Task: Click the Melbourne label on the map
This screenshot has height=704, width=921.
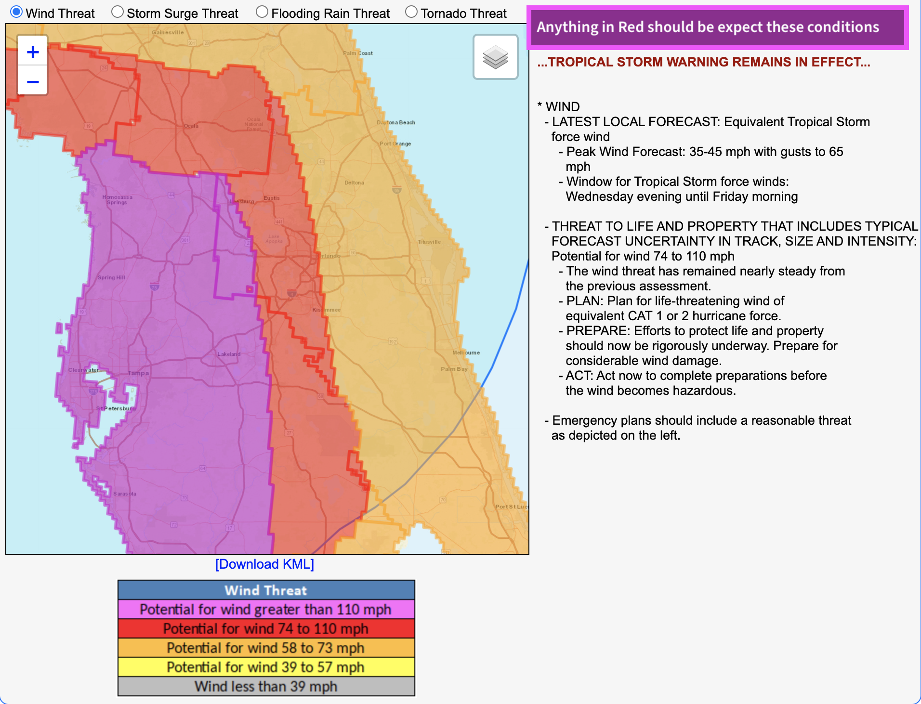Action: click(x=466, y=353)
